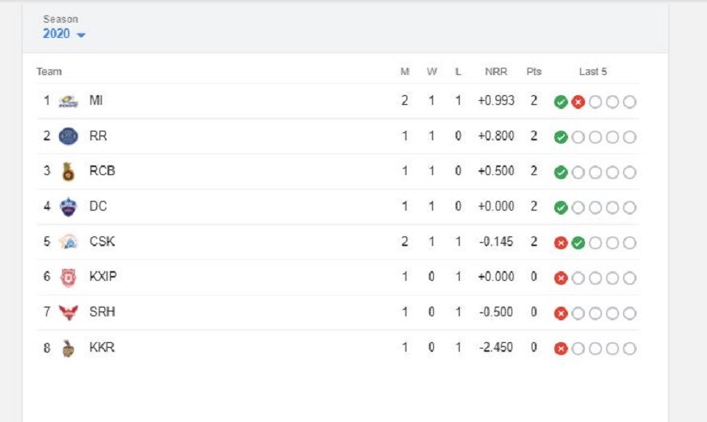707x422 pixels.
Task: Click the Mumbai Indians team logo
Action: point(69,102)
